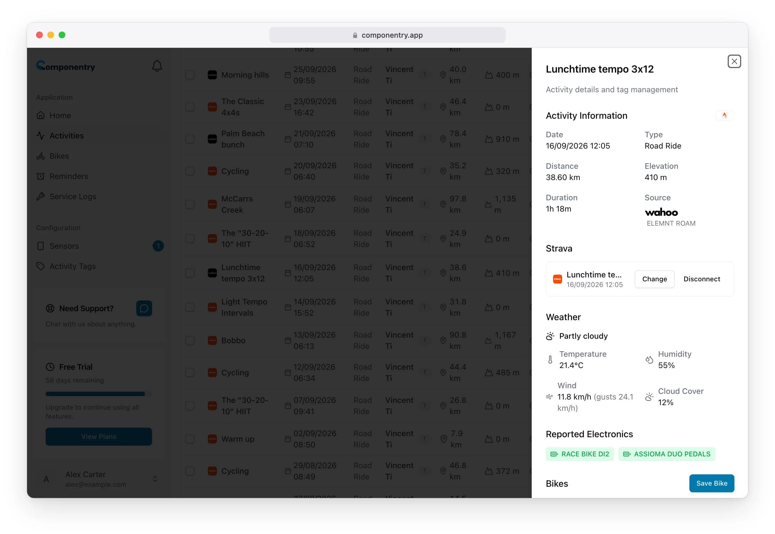The image size is (775, 534).
Task: Click the location pin icon beside 78.4 km
Action: (x=443, y=139)
